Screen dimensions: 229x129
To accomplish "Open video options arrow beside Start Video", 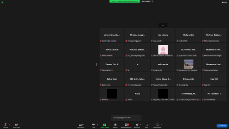I will (21, 125).
